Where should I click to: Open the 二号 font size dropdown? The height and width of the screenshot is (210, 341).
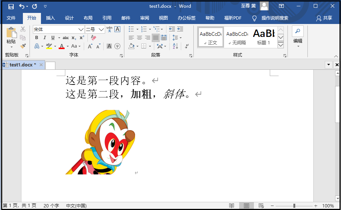point(101,30)
